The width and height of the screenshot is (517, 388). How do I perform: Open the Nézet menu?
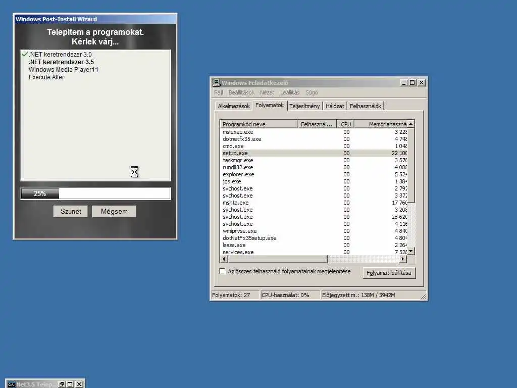[267, 92]
